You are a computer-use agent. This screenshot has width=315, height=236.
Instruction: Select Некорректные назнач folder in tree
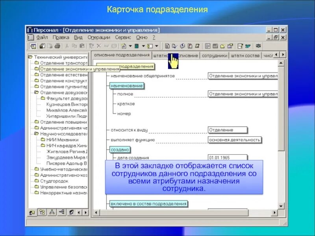click(64, 193)
